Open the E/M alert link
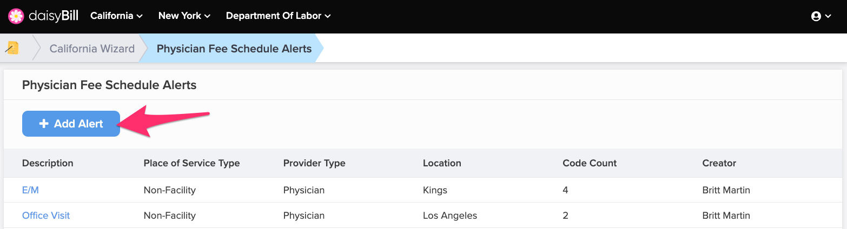 click(x=30, y=190)
